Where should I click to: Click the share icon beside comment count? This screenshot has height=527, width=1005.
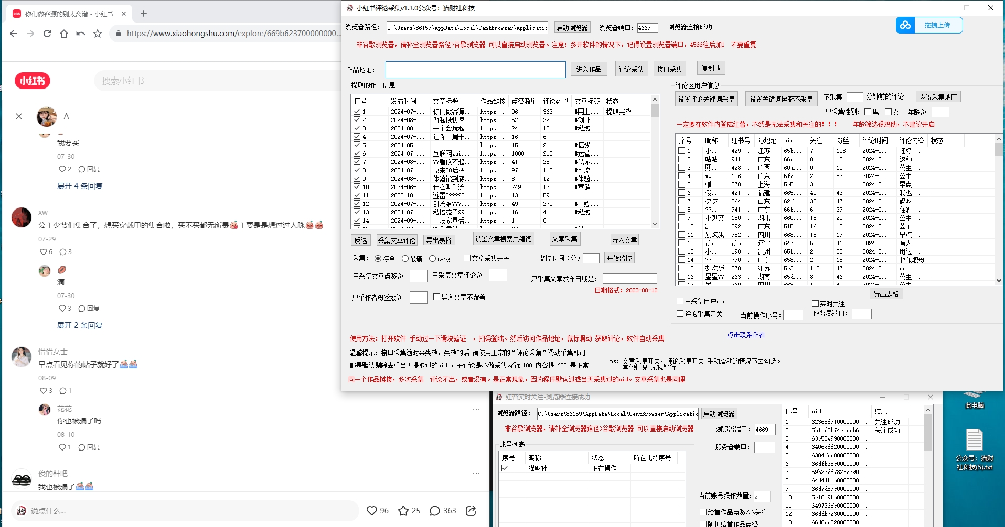471,511
